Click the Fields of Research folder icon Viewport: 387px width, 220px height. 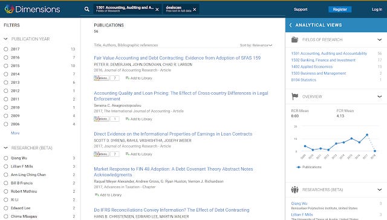(x=294, y=40)
